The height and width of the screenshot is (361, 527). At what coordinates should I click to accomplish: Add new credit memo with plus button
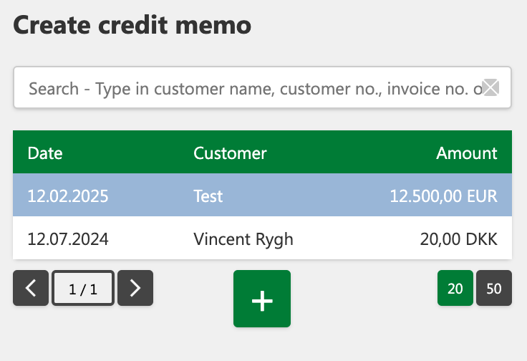click(x=262, y=299)
